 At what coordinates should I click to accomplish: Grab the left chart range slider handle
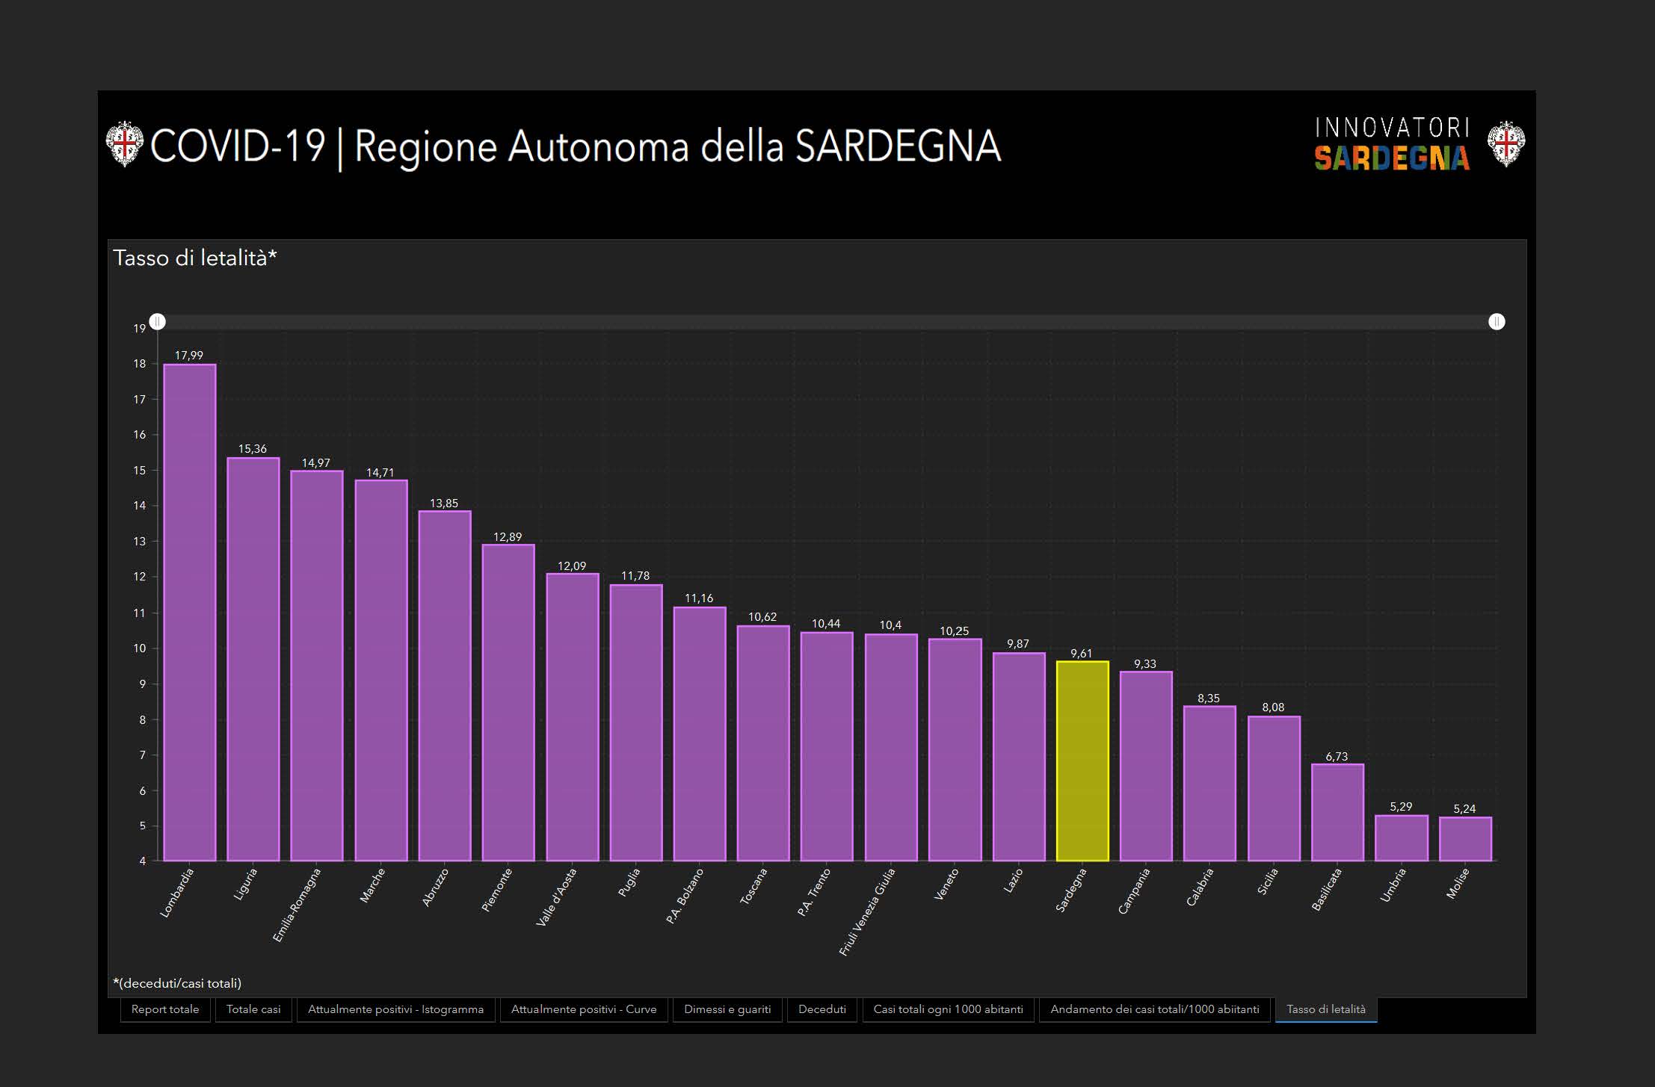158,322
